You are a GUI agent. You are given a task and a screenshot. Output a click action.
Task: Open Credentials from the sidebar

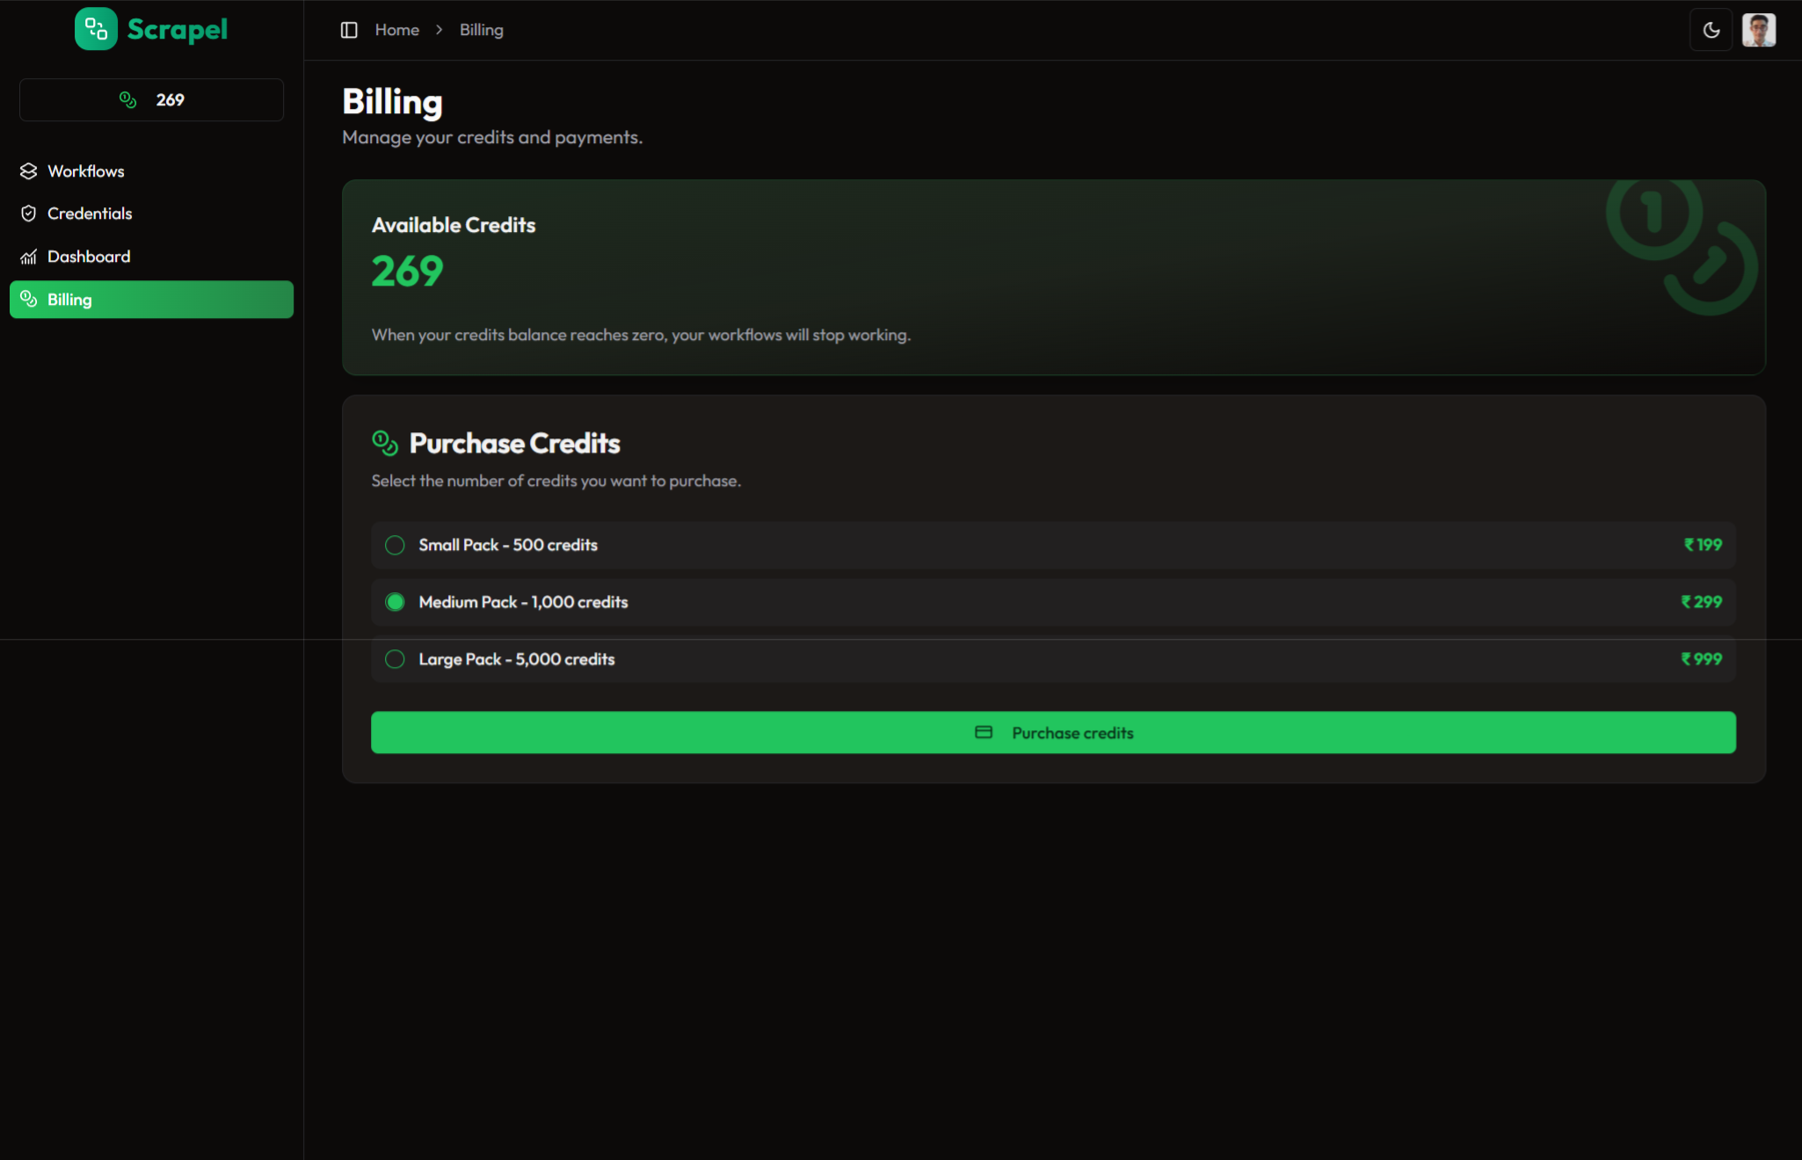pos(151,214)
